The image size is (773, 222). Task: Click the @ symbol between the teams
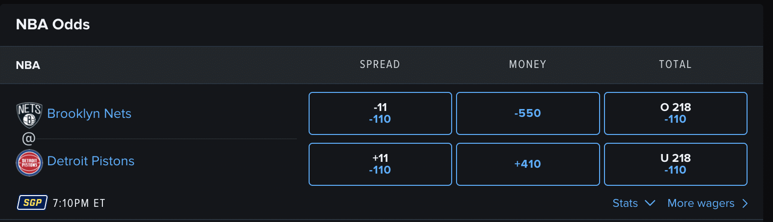click(29, 139)
